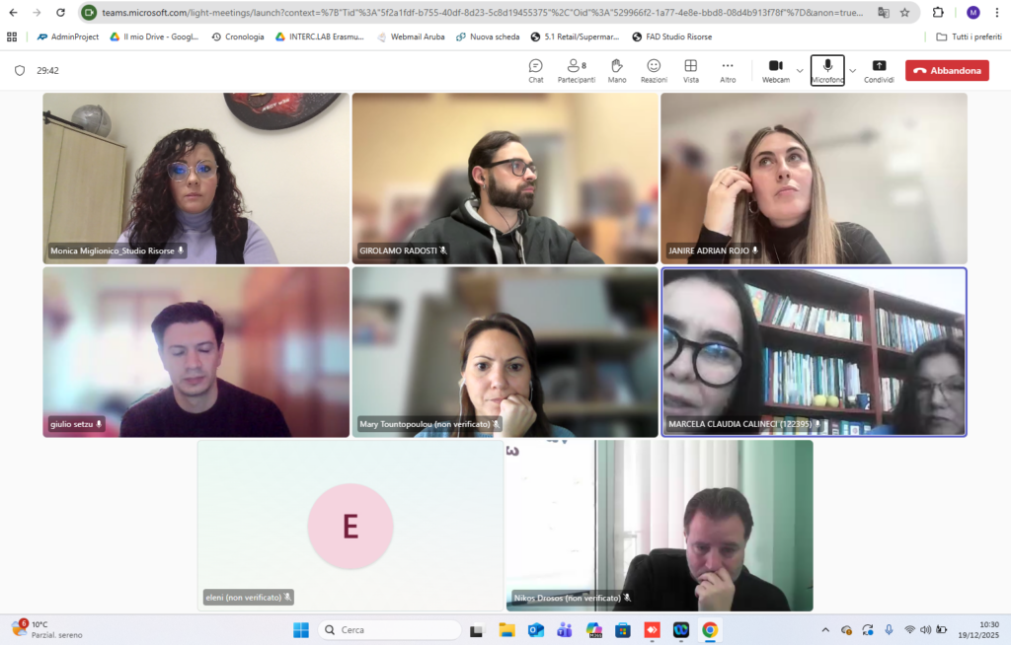
Task: Leave meeting with Abbandona button
Action: (x=947, y=70)
